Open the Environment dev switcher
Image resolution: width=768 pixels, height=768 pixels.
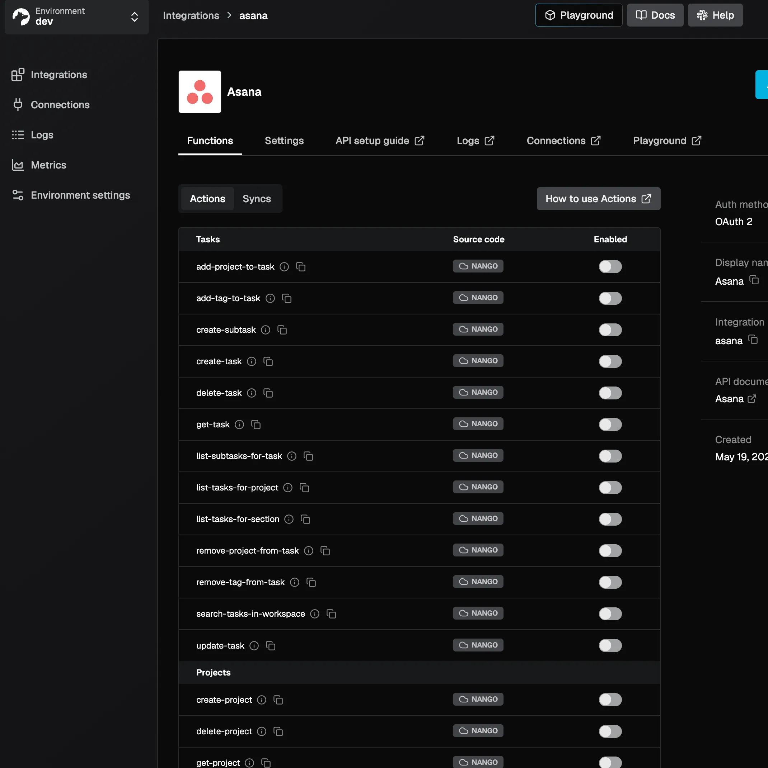coord(77,17)
